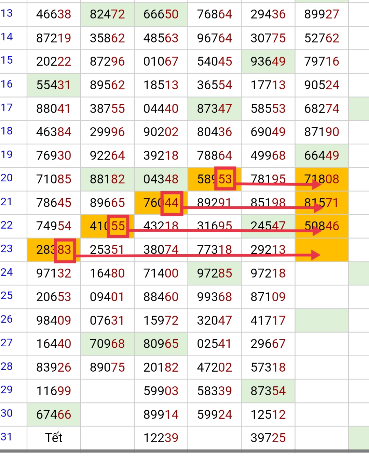Select the number 46638 in row 13
The image size is (369, 462).
click(54, 14)
